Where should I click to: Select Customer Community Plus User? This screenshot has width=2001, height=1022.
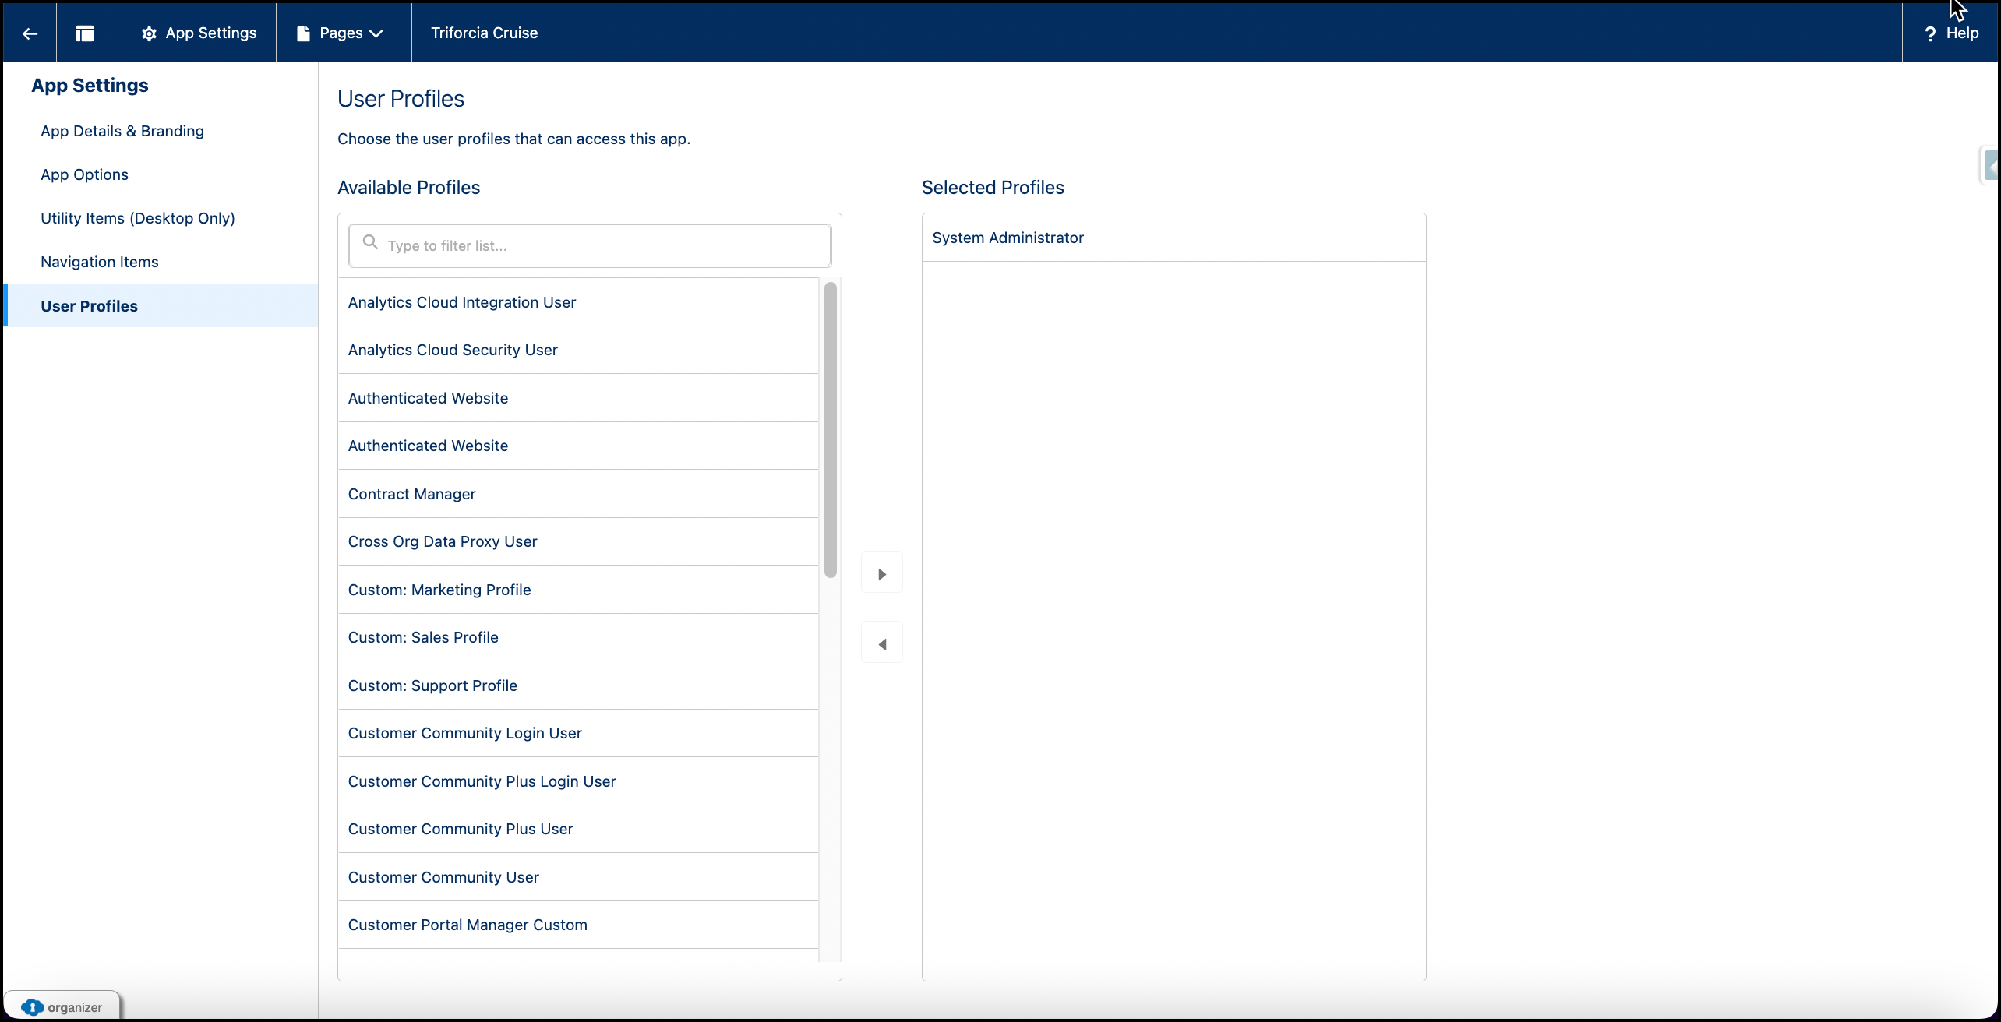[x=578, y=829]
